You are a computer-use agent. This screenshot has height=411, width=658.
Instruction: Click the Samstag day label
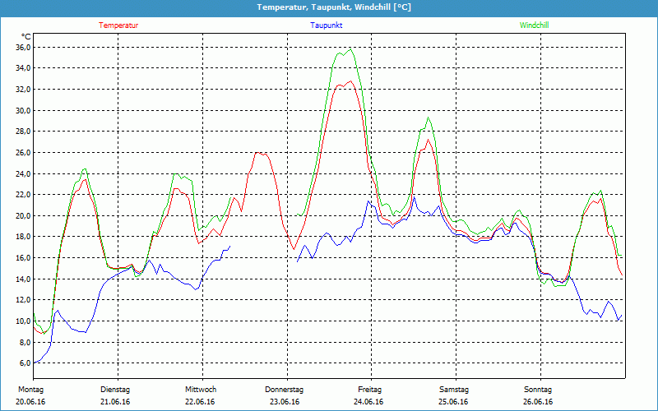[x=454, y=390]
